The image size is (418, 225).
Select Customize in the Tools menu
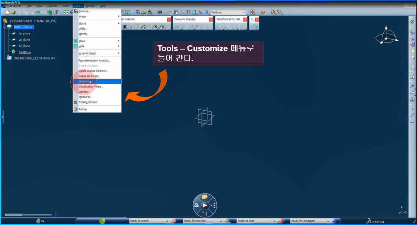(97, 81)
